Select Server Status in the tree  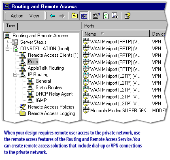33,42
